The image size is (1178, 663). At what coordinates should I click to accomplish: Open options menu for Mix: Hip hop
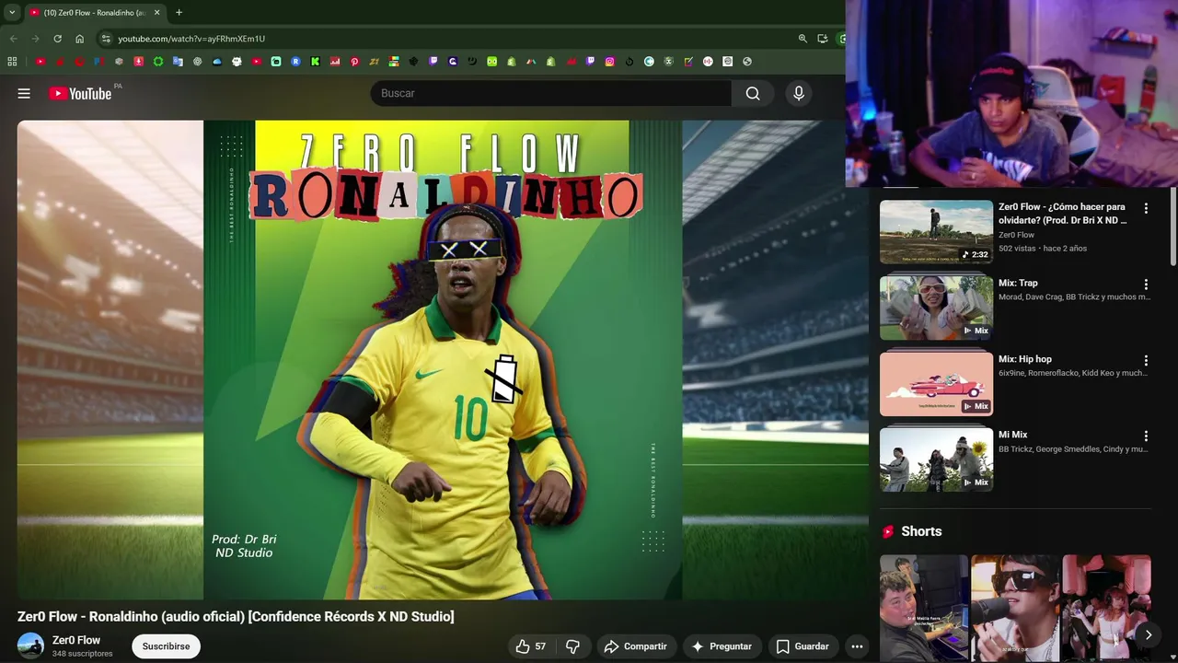[1146, 361]
